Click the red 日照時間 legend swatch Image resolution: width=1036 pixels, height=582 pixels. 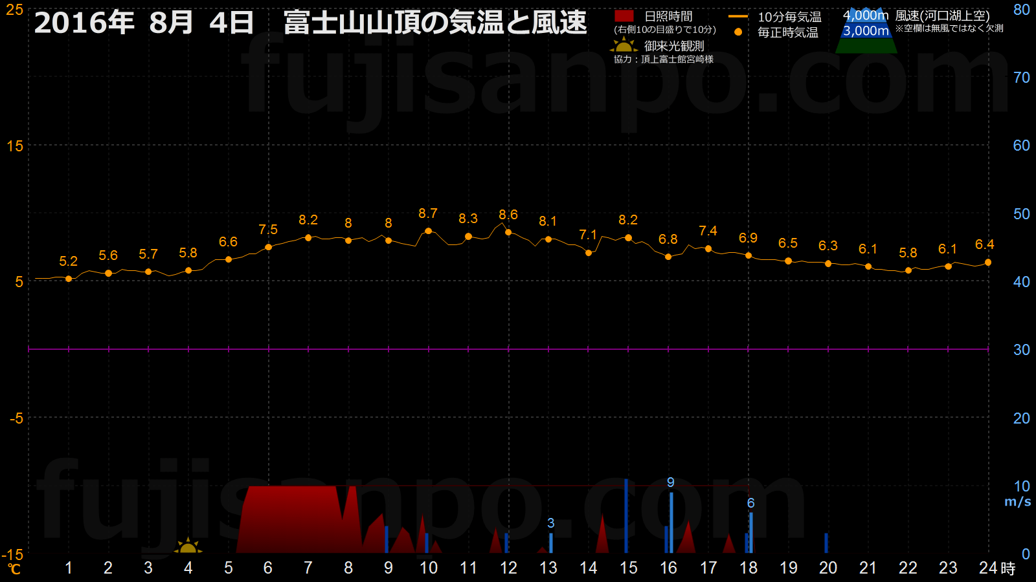tap(624, 16)
